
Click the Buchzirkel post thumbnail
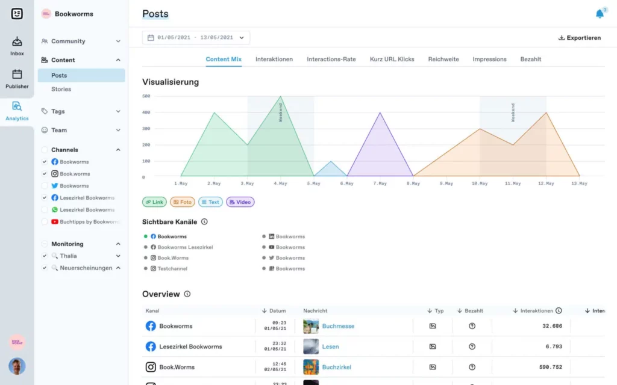311,367
